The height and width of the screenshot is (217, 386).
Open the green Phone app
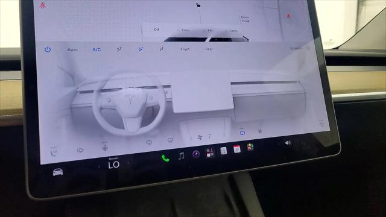(165, 158)
